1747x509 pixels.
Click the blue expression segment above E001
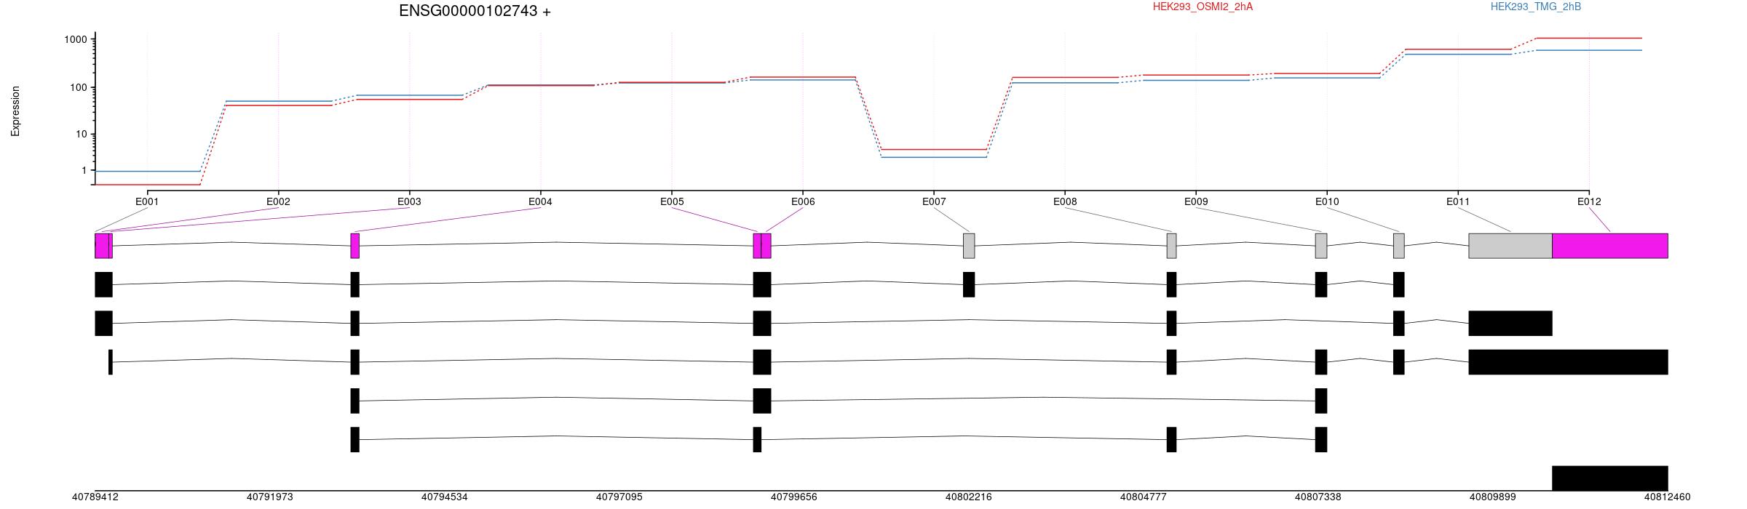[148, 172]
